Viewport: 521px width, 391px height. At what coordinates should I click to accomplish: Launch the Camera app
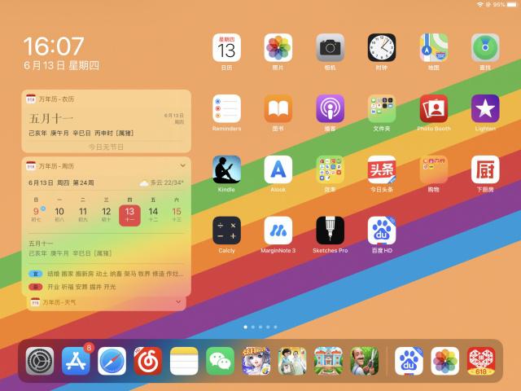tap(330, 47)
